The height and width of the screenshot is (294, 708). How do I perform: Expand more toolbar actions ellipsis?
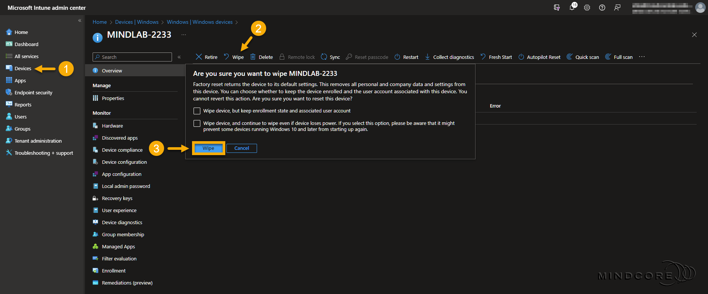(x=642, y=57)
